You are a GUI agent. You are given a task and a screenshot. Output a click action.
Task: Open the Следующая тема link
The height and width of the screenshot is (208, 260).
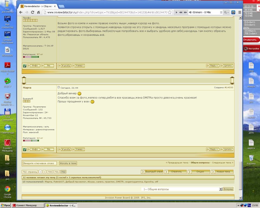(222, 163)
